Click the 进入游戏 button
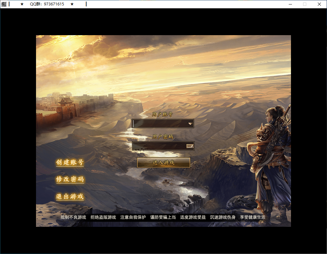Viewport: 327px width, 254px height. click(x=163, y=162)
